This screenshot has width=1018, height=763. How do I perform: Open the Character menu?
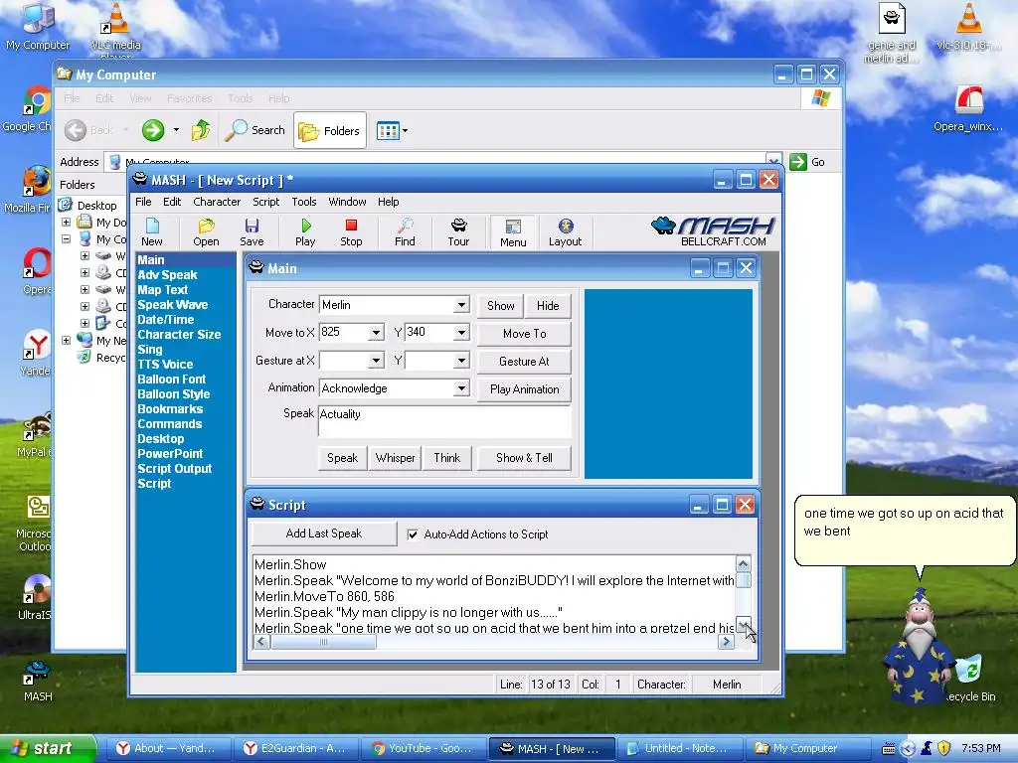coord(217,202)
